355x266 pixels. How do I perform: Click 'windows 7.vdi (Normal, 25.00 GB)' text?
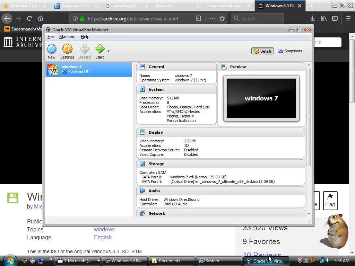[x=198, y=177]
